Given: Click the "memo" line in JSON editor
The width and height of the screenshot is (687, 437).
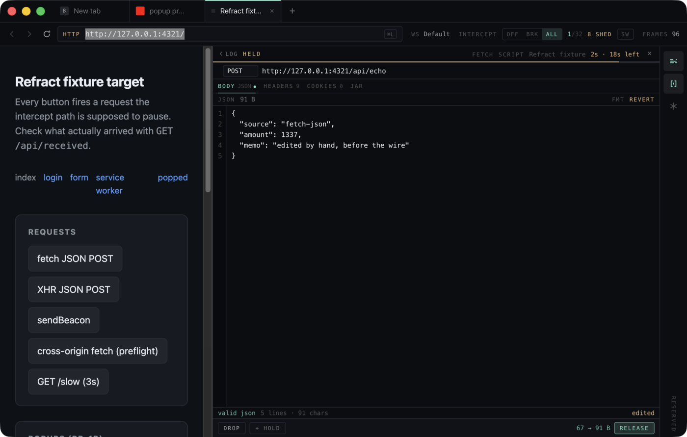Looking at the screenshot, I should (324, 145).
